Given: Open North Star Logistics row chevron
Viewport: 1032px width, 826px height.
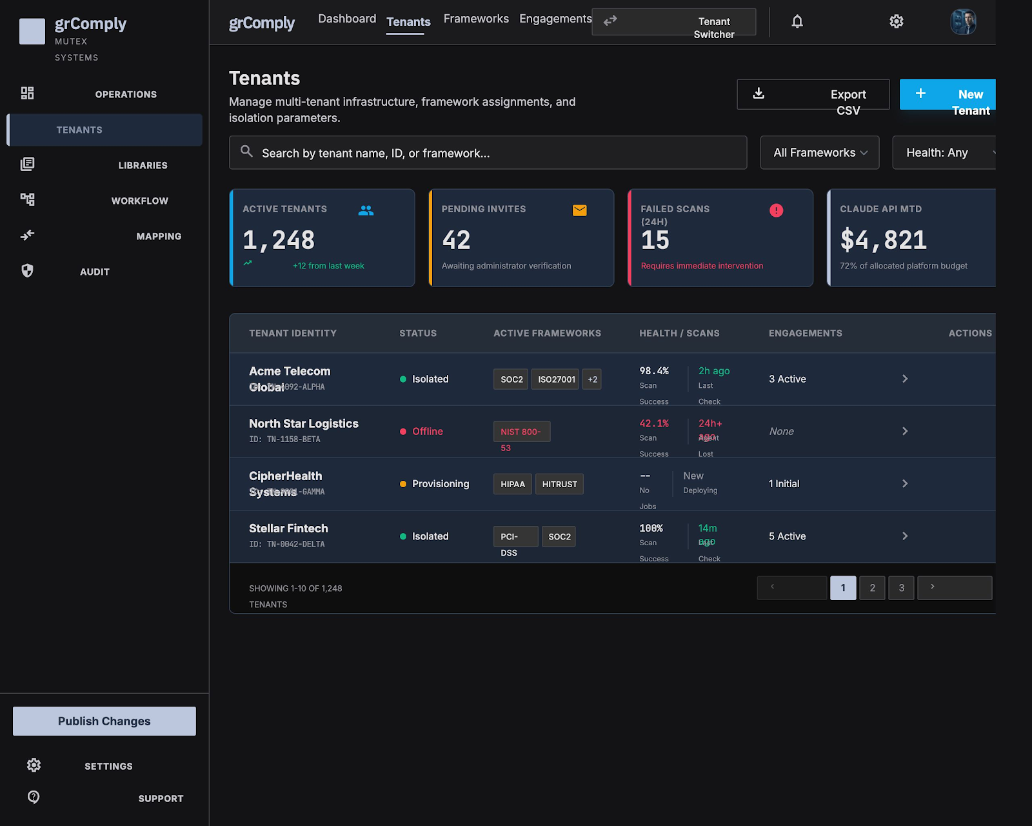Looking at the screenshot, I should (905, 431).
